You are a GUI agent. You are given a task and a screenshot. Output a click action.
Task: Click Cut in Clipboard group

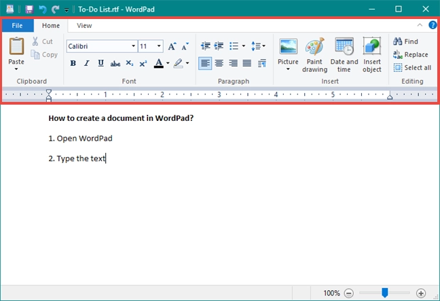coord(42,41)
